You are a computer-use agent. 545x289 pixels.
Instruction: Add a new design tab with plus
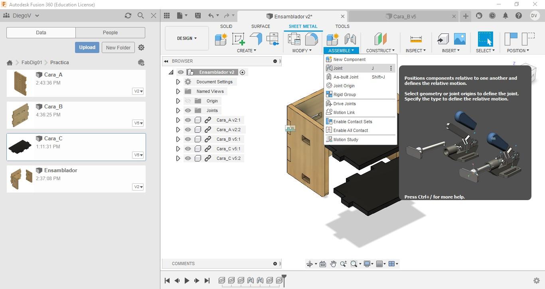[x=466, y=16]
